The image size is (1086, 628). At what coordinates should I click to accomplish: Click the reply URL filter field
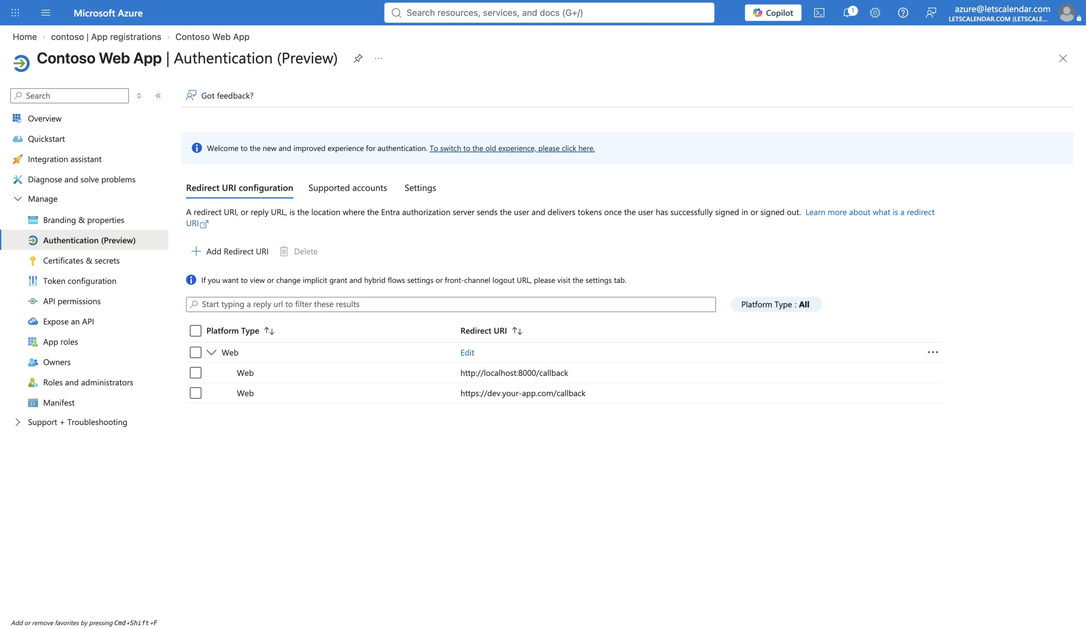[x=451, y=304]
